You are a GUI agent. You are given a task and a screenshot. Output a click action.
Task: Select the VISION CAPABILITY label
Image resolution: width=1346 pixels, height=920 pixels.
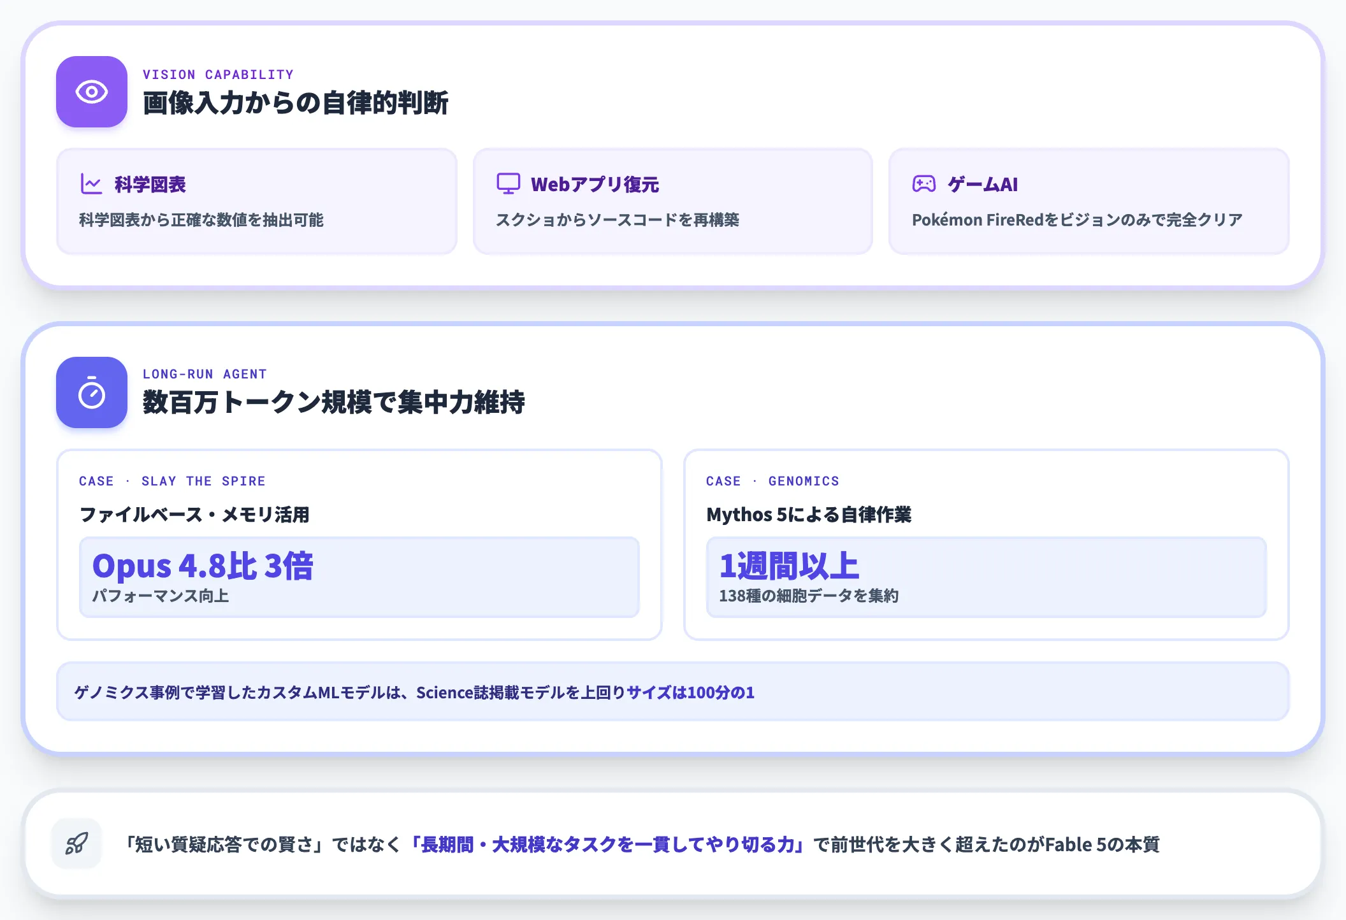pyautogui.click(x=218, y=75)
